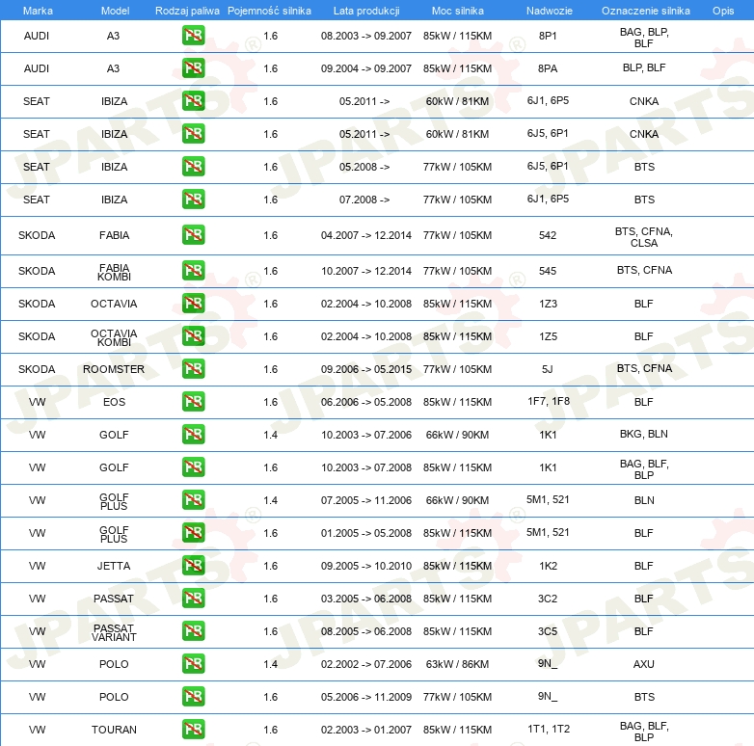Click fuel icon in Seat Ibiza 6J1, 6P5 CNKA row

[193, 101]
